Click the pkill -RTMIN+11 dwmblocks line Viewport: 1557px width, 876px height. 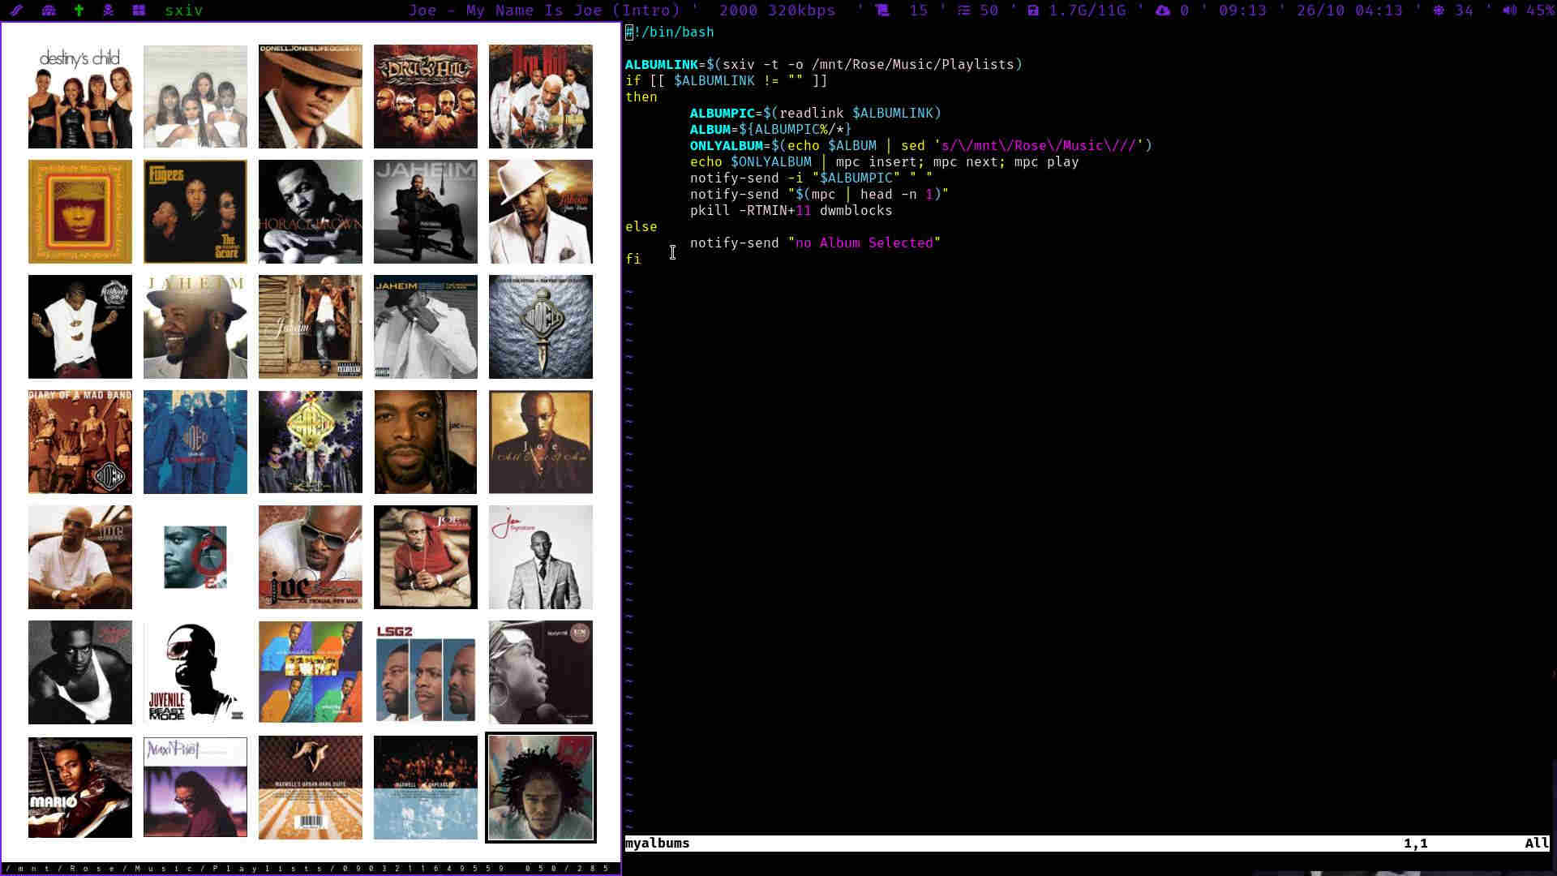[x=791, y=210]
